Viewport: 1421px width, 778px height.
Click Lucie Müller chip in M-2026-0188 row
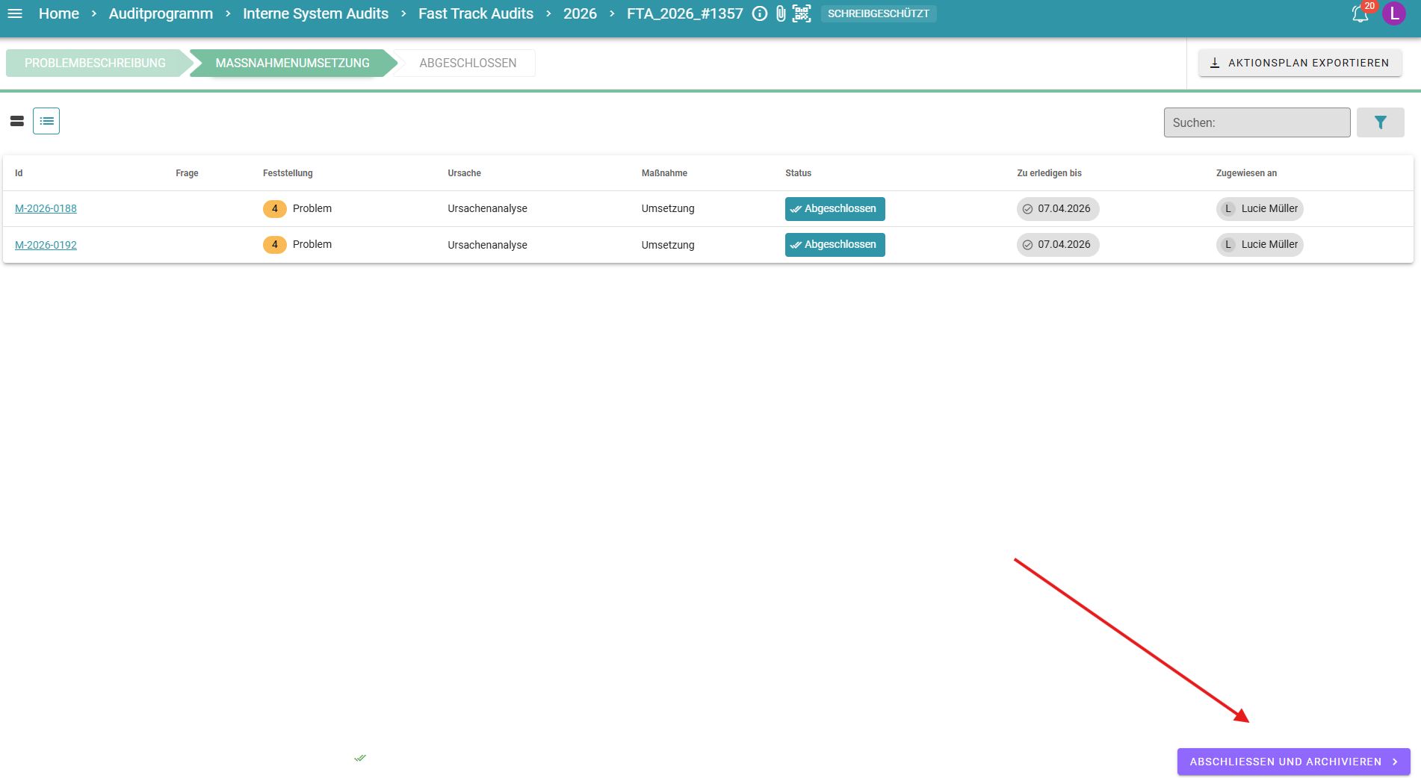click(1260, 209)
